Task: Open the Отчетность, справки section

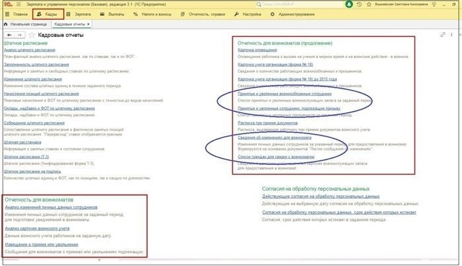Action: point(203,14)
